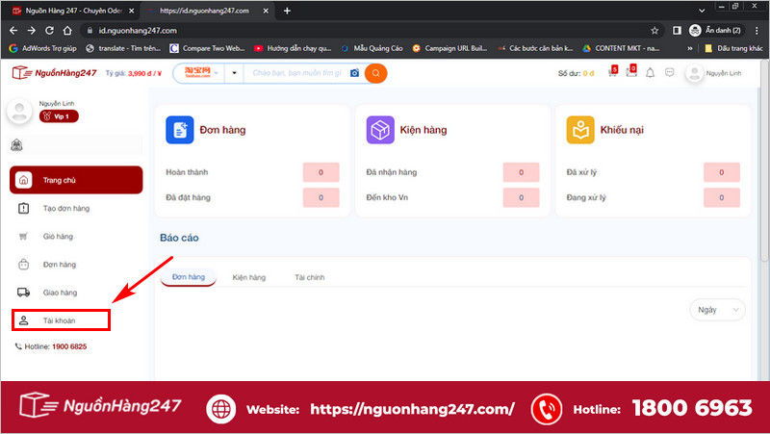Click the Đã xử lý count value

click(721, 172)
